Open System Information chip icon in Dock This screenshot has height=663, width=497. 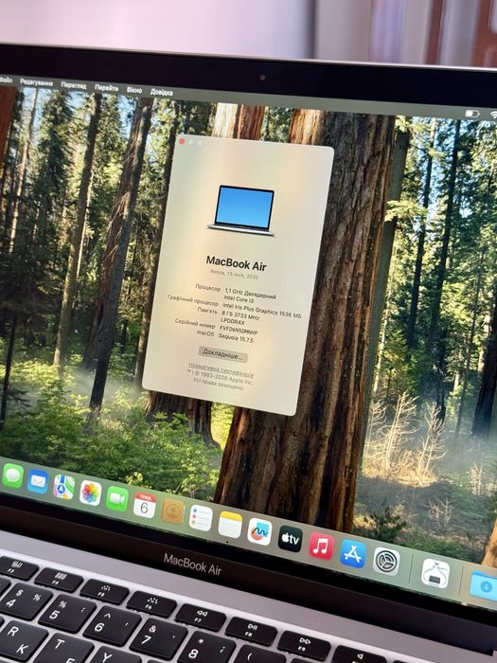pos(435,573)
